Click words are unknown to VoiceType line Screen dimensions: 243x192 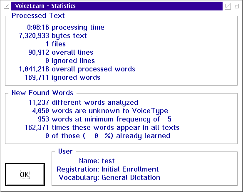tap(100, 111)
